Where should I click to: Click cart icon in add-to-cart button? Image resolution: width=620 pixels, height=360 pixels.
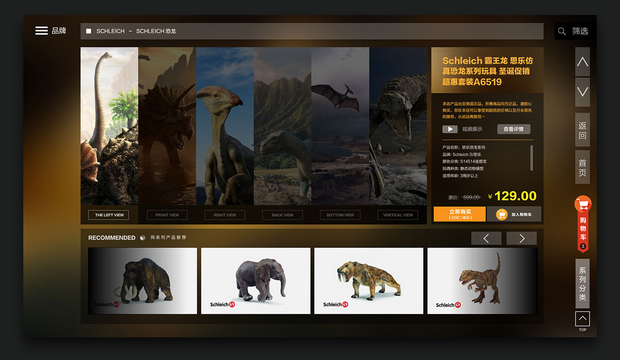click(502, 215)
